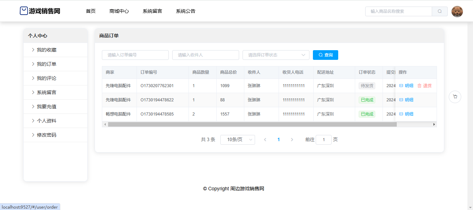The image size is (473, 210).
Task: Click 退货 to return the pending order
Action: 424,86
